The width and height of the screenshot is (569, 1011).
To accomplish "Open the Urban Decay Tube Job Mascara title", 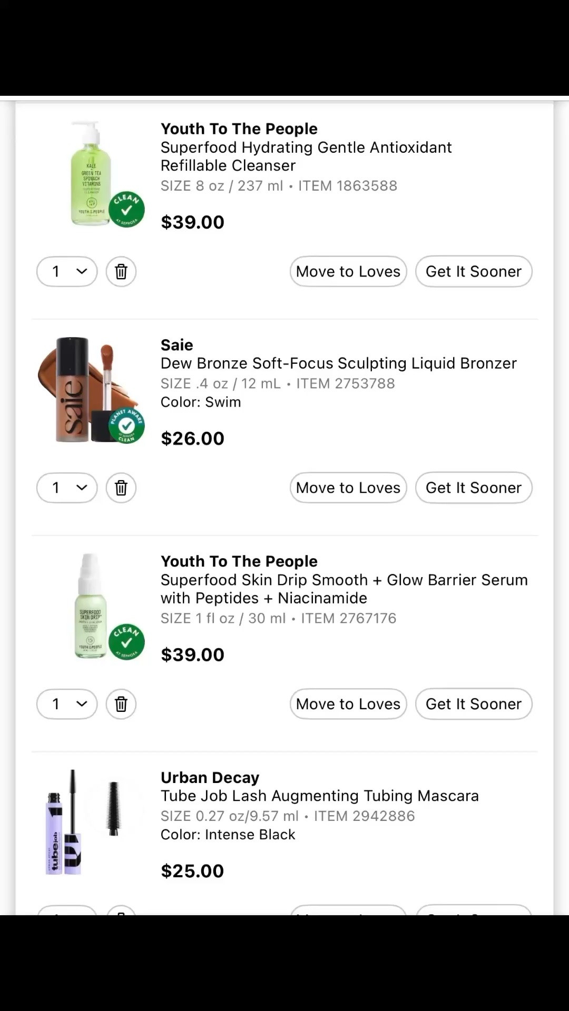I will [x=319, y=796].
